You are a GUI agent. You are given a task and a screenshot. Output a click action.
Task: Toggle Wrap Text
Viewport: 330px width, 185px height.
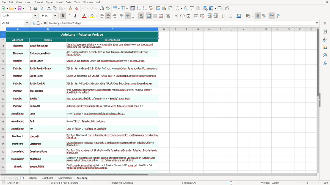point(141,16)
